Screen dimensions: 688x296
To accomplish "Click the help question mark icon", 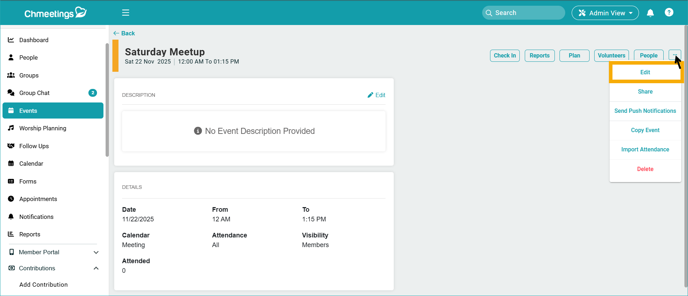I will 669,12.
